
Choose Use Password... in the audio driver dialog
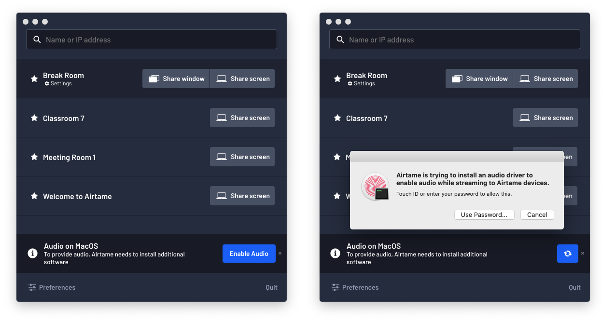tap(484, 215)
